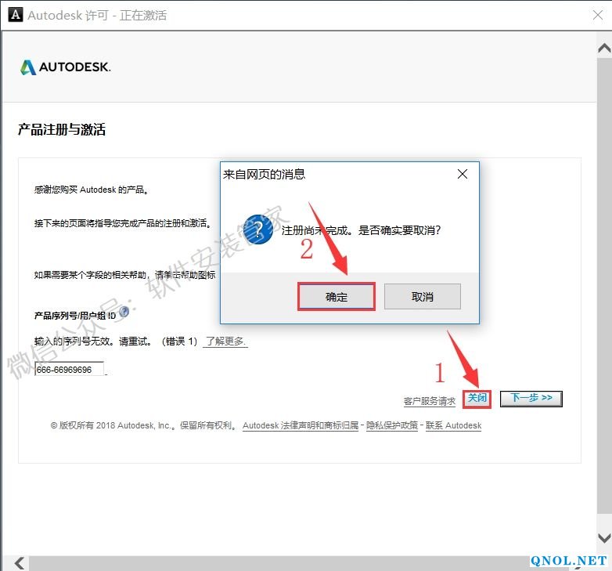Open the 隐私保护政策 link
The height and width of the screenshot is (571, 612).
tap(393, 426)
